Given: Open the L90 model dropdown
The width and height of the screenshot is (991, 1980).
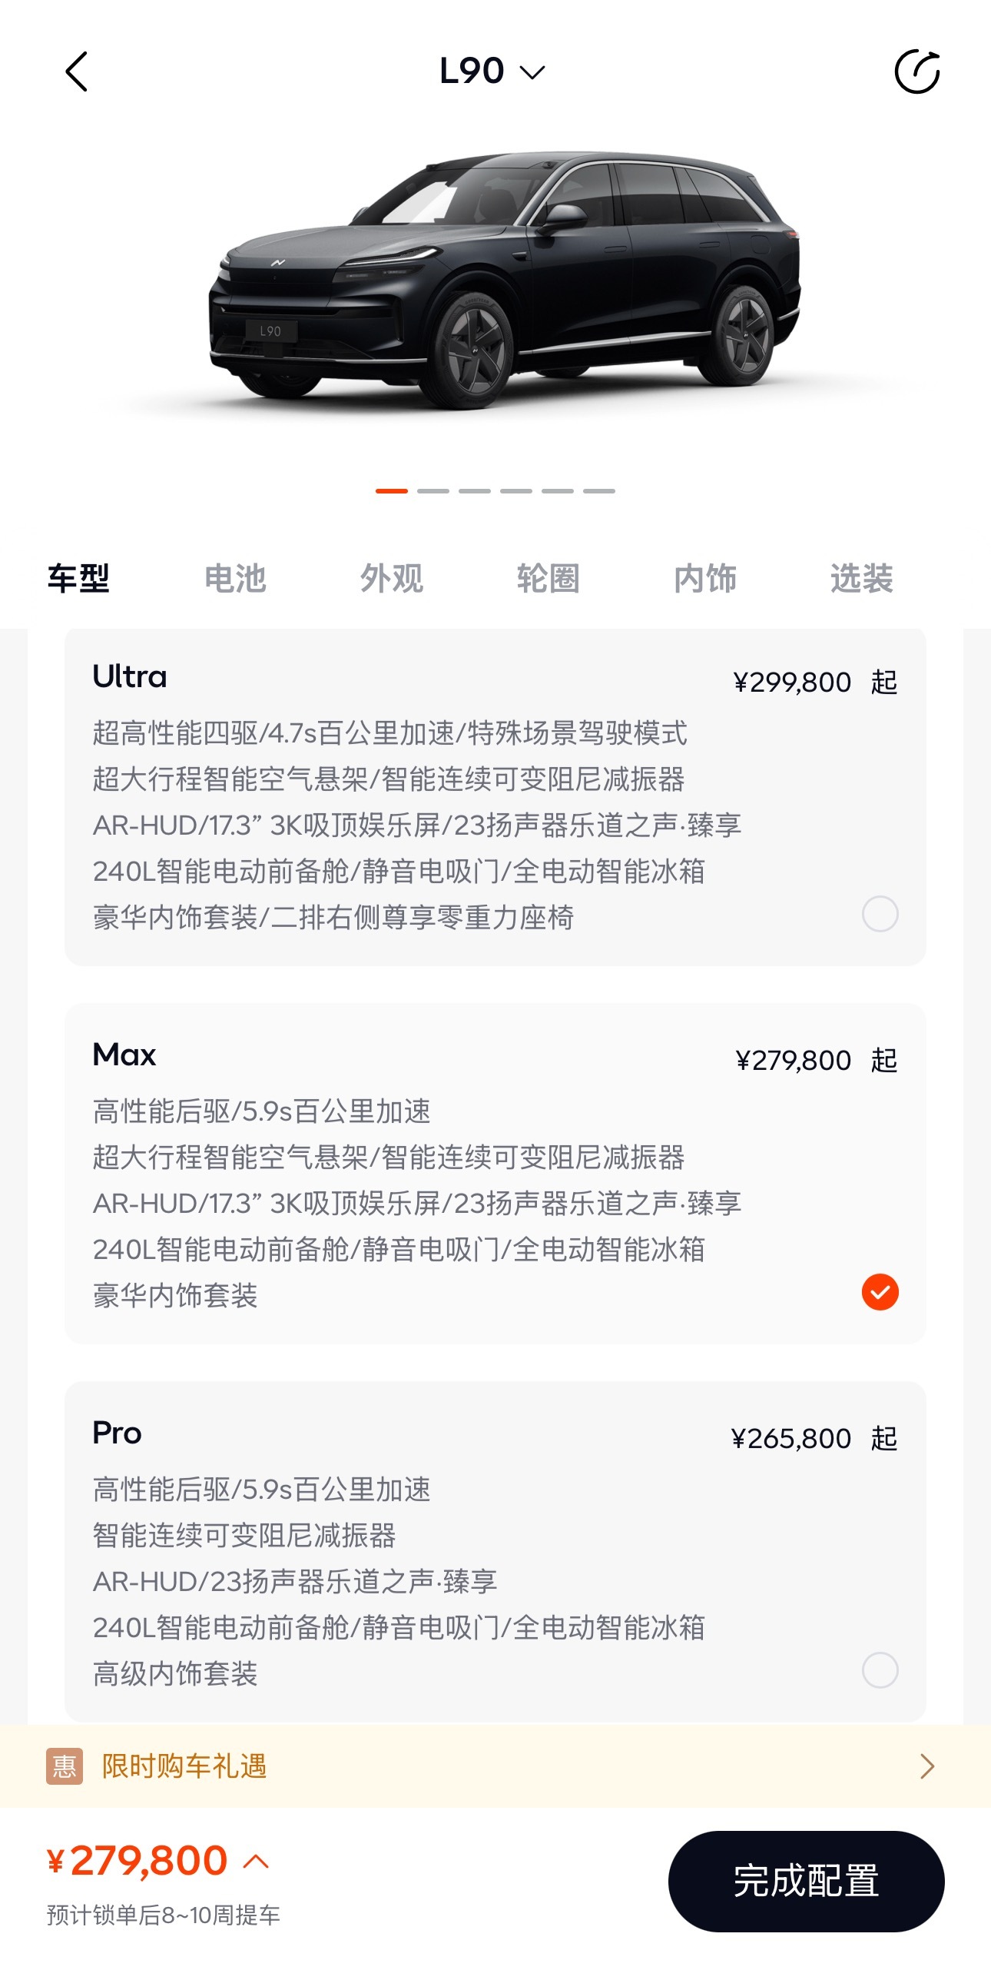Looking at the screenshot, I should click(492, 71).
